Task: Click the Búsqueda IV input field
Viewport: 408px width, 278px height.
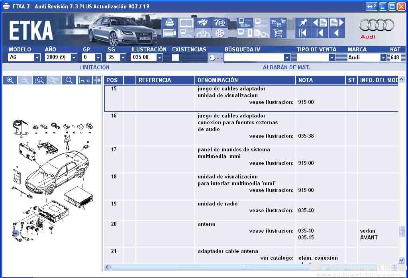Action: [x=254, y=57]
